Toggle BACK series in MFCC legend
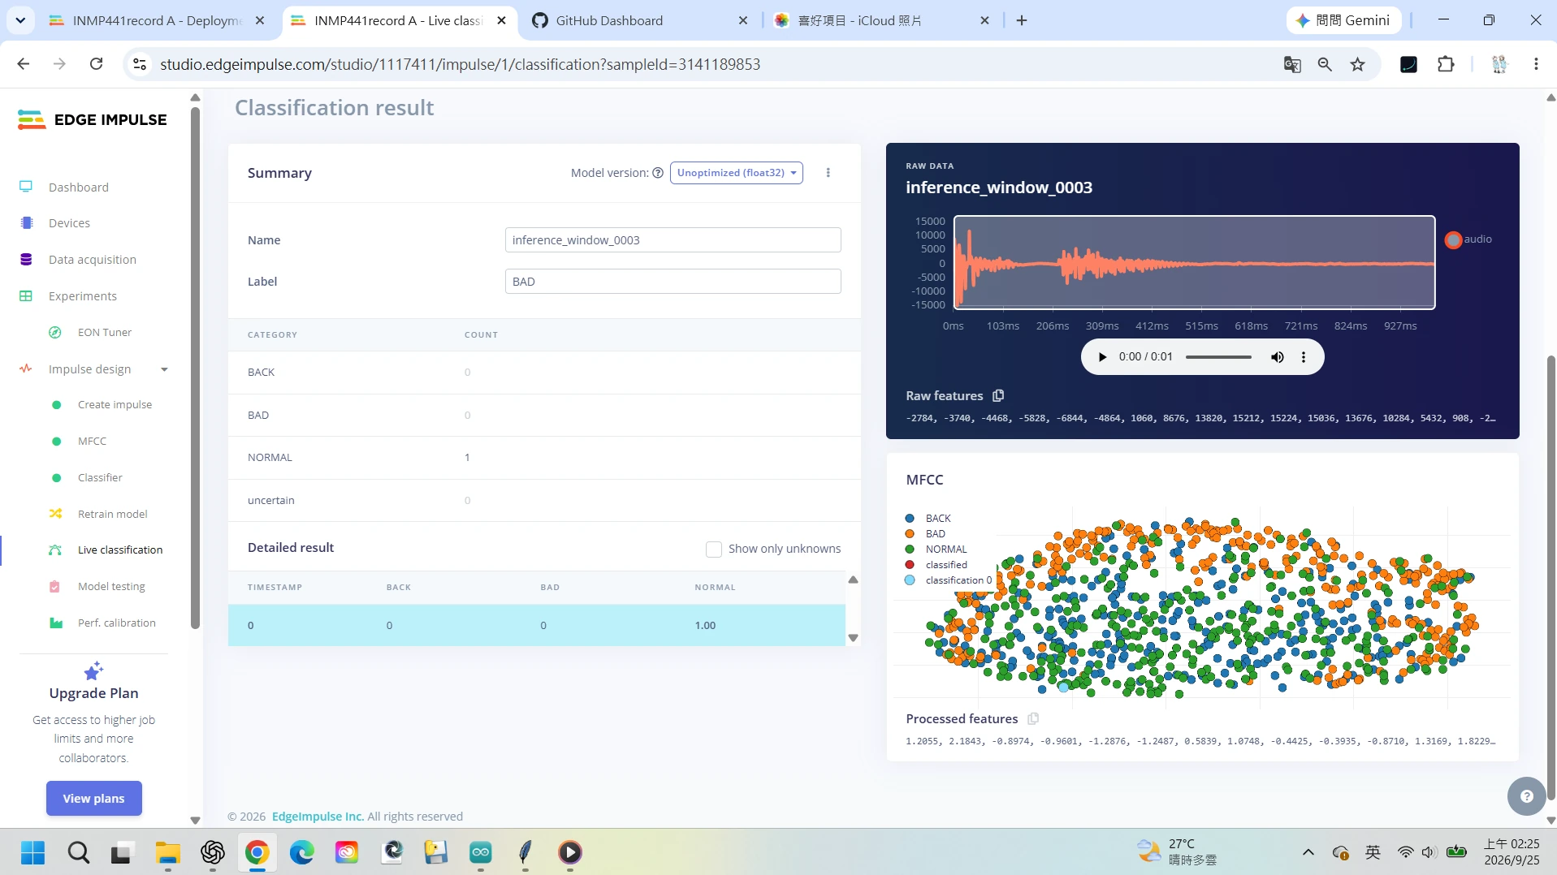1557x875 pixels. [928, 518]
